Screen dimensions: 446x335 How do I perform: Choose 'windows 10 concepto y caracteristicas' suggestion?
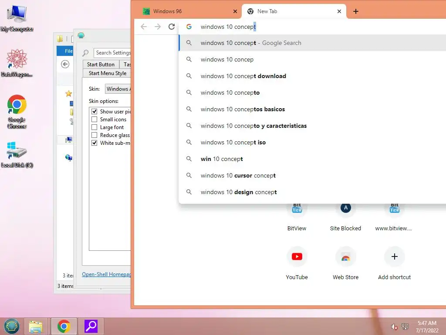312,126
